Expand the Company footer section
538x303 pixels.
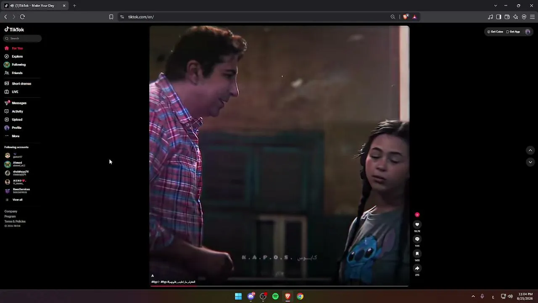click(11, 211)
